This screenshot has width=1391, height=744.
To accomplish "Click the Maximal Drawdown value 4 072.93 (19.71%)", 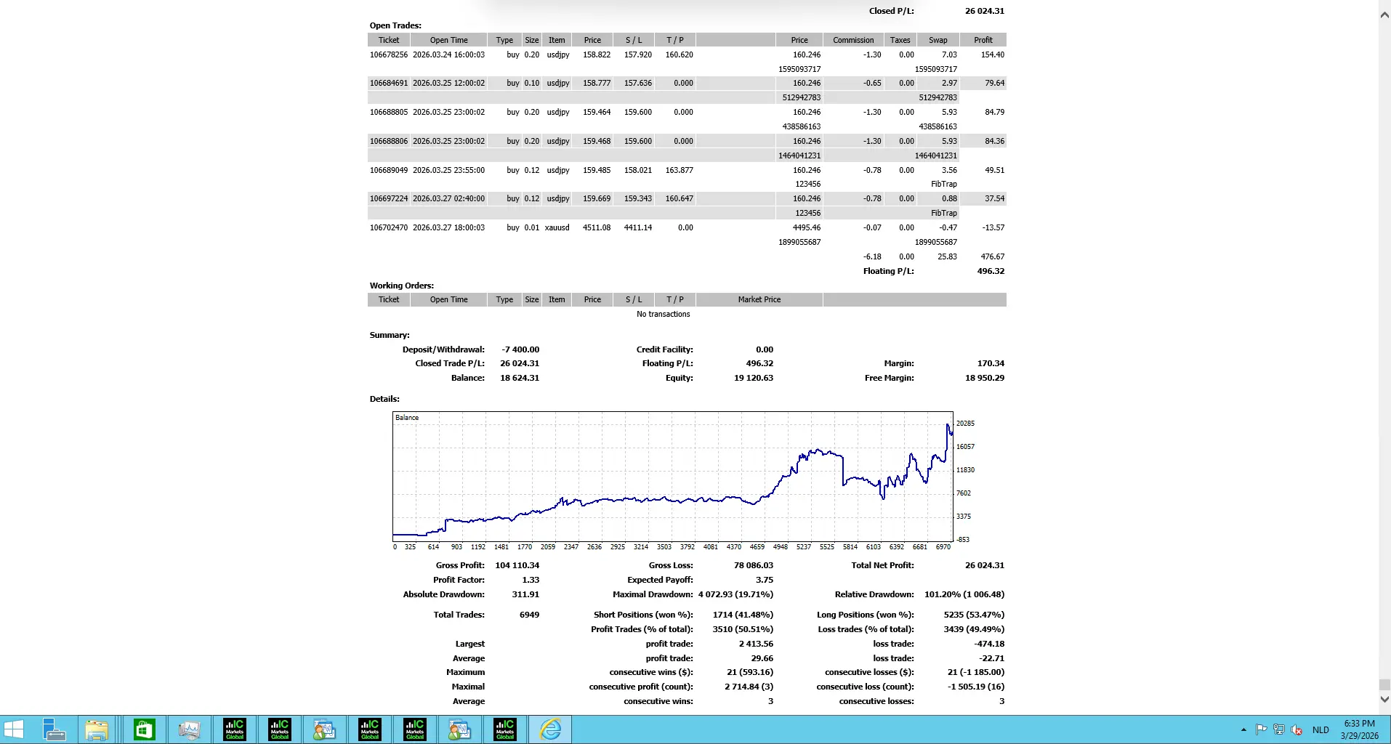I will [x=735, y=594].
